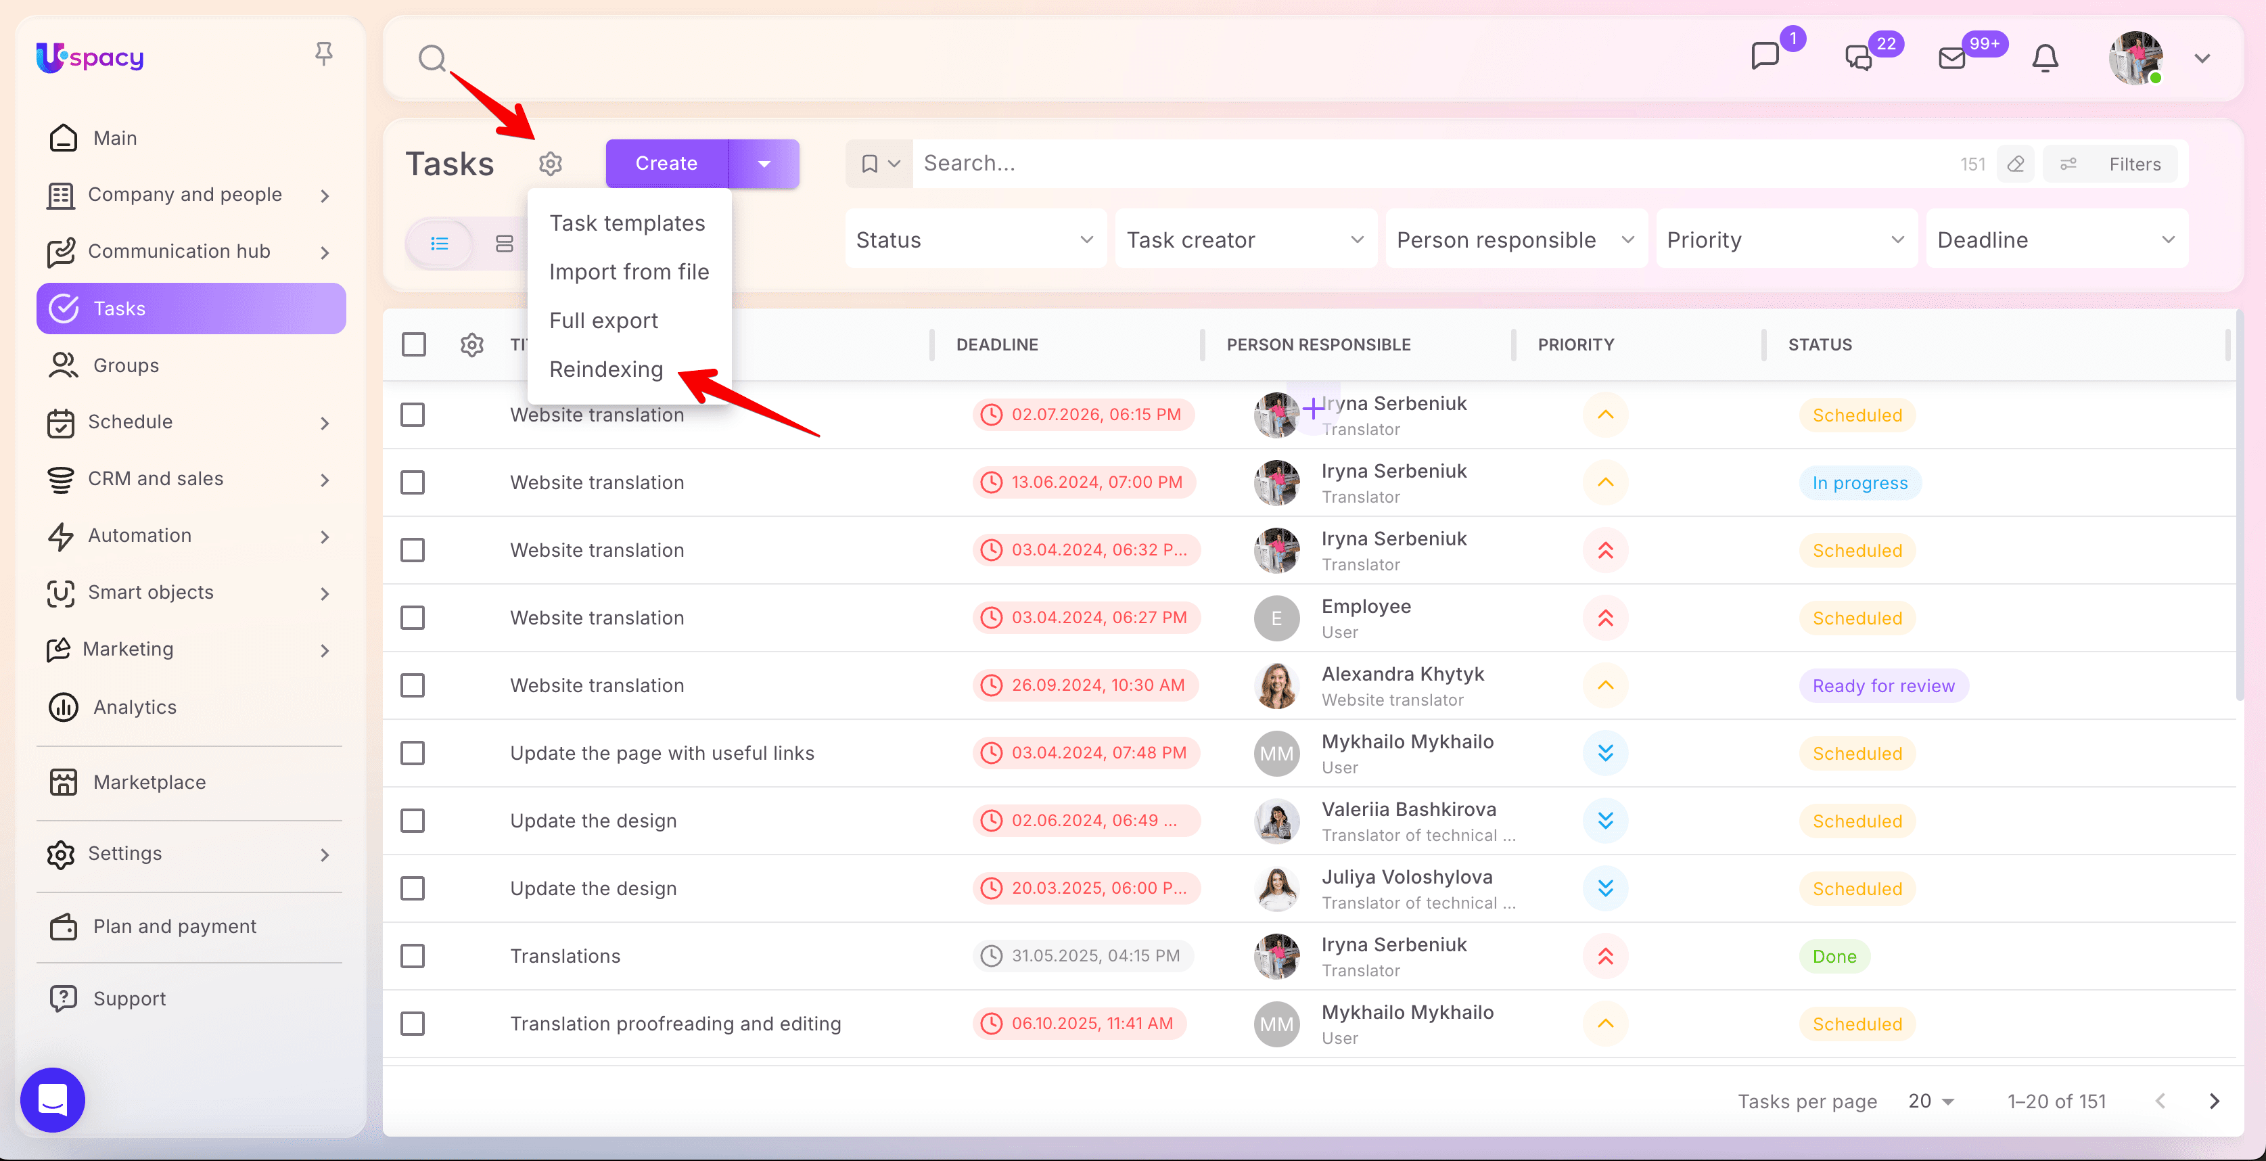The width and height of the screenshot is (2266, 1161).
Task: Open Smart objects in the sidebar
Action: [x=191, y=593]
